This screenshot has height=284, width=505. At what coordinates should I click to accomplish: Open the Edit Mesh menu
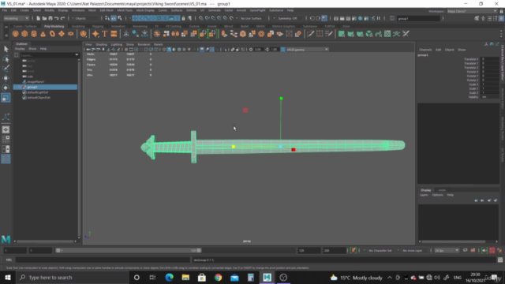point(107,10)
